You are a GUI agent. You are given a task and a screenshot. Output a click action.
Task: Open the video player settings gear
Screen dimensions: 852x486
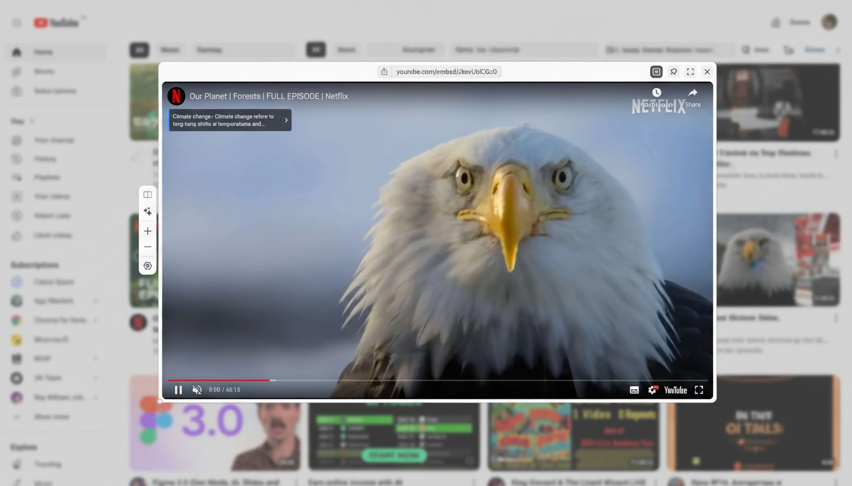[x=652, y=390]
